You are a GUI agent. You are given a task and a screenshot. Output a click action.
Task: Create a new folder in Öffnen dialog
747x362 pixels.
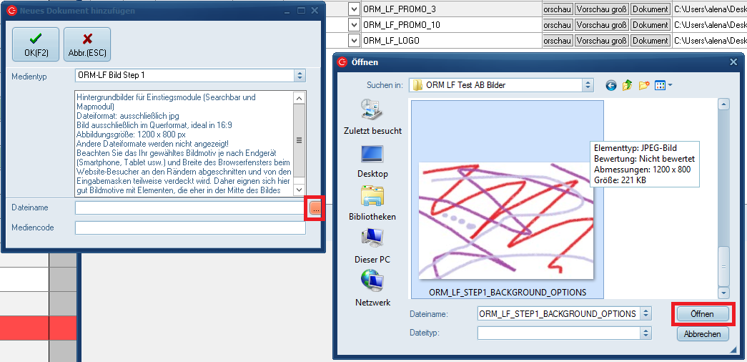coord(644,85)
